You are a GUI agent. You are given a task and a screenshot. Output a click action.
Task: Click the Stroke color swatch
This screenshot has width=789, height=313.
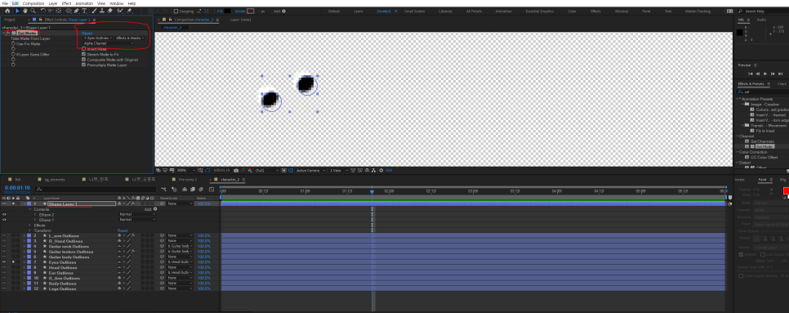click(x=250, y=11)
